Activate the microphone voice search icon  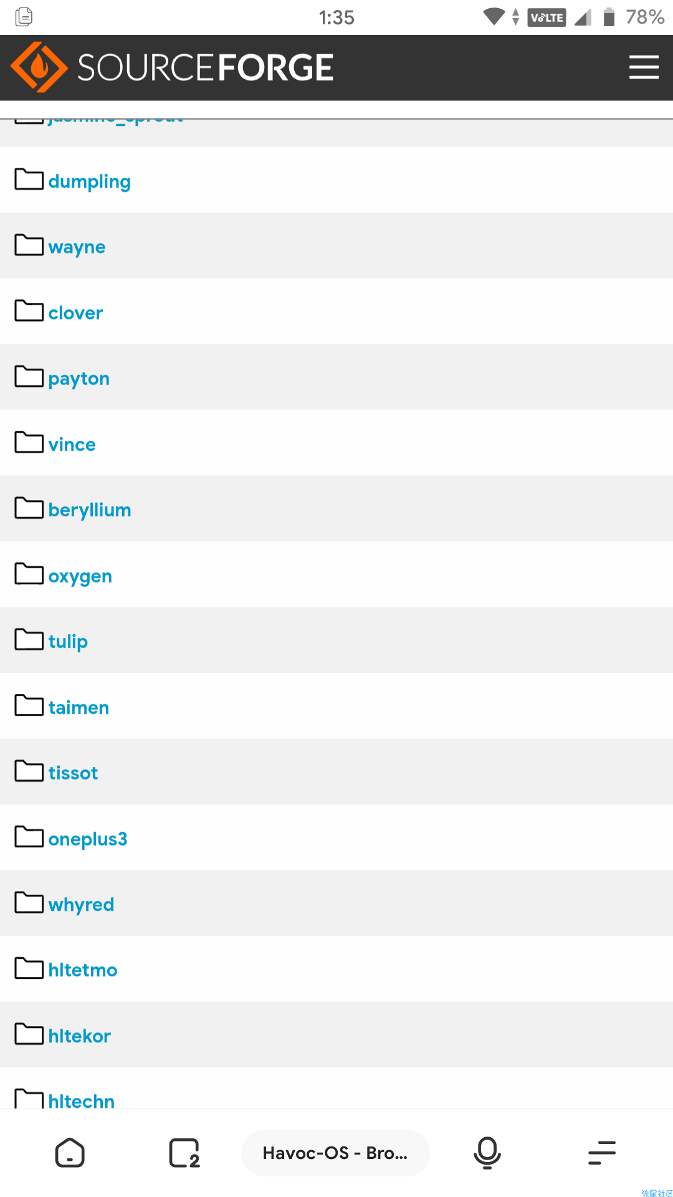pyautogui.click(x=487, y=1153)
